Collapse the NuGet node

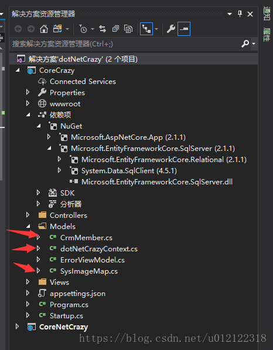coord(39,126)
